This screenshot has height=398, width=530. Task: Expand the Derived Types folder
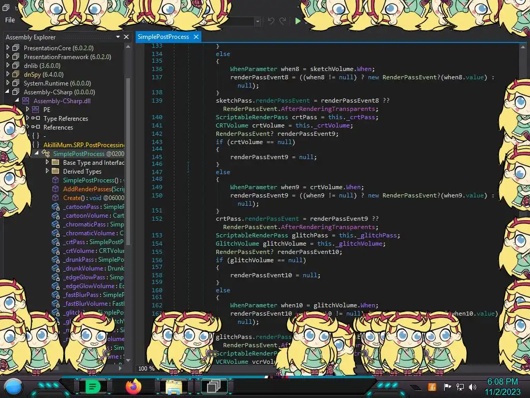47,171
